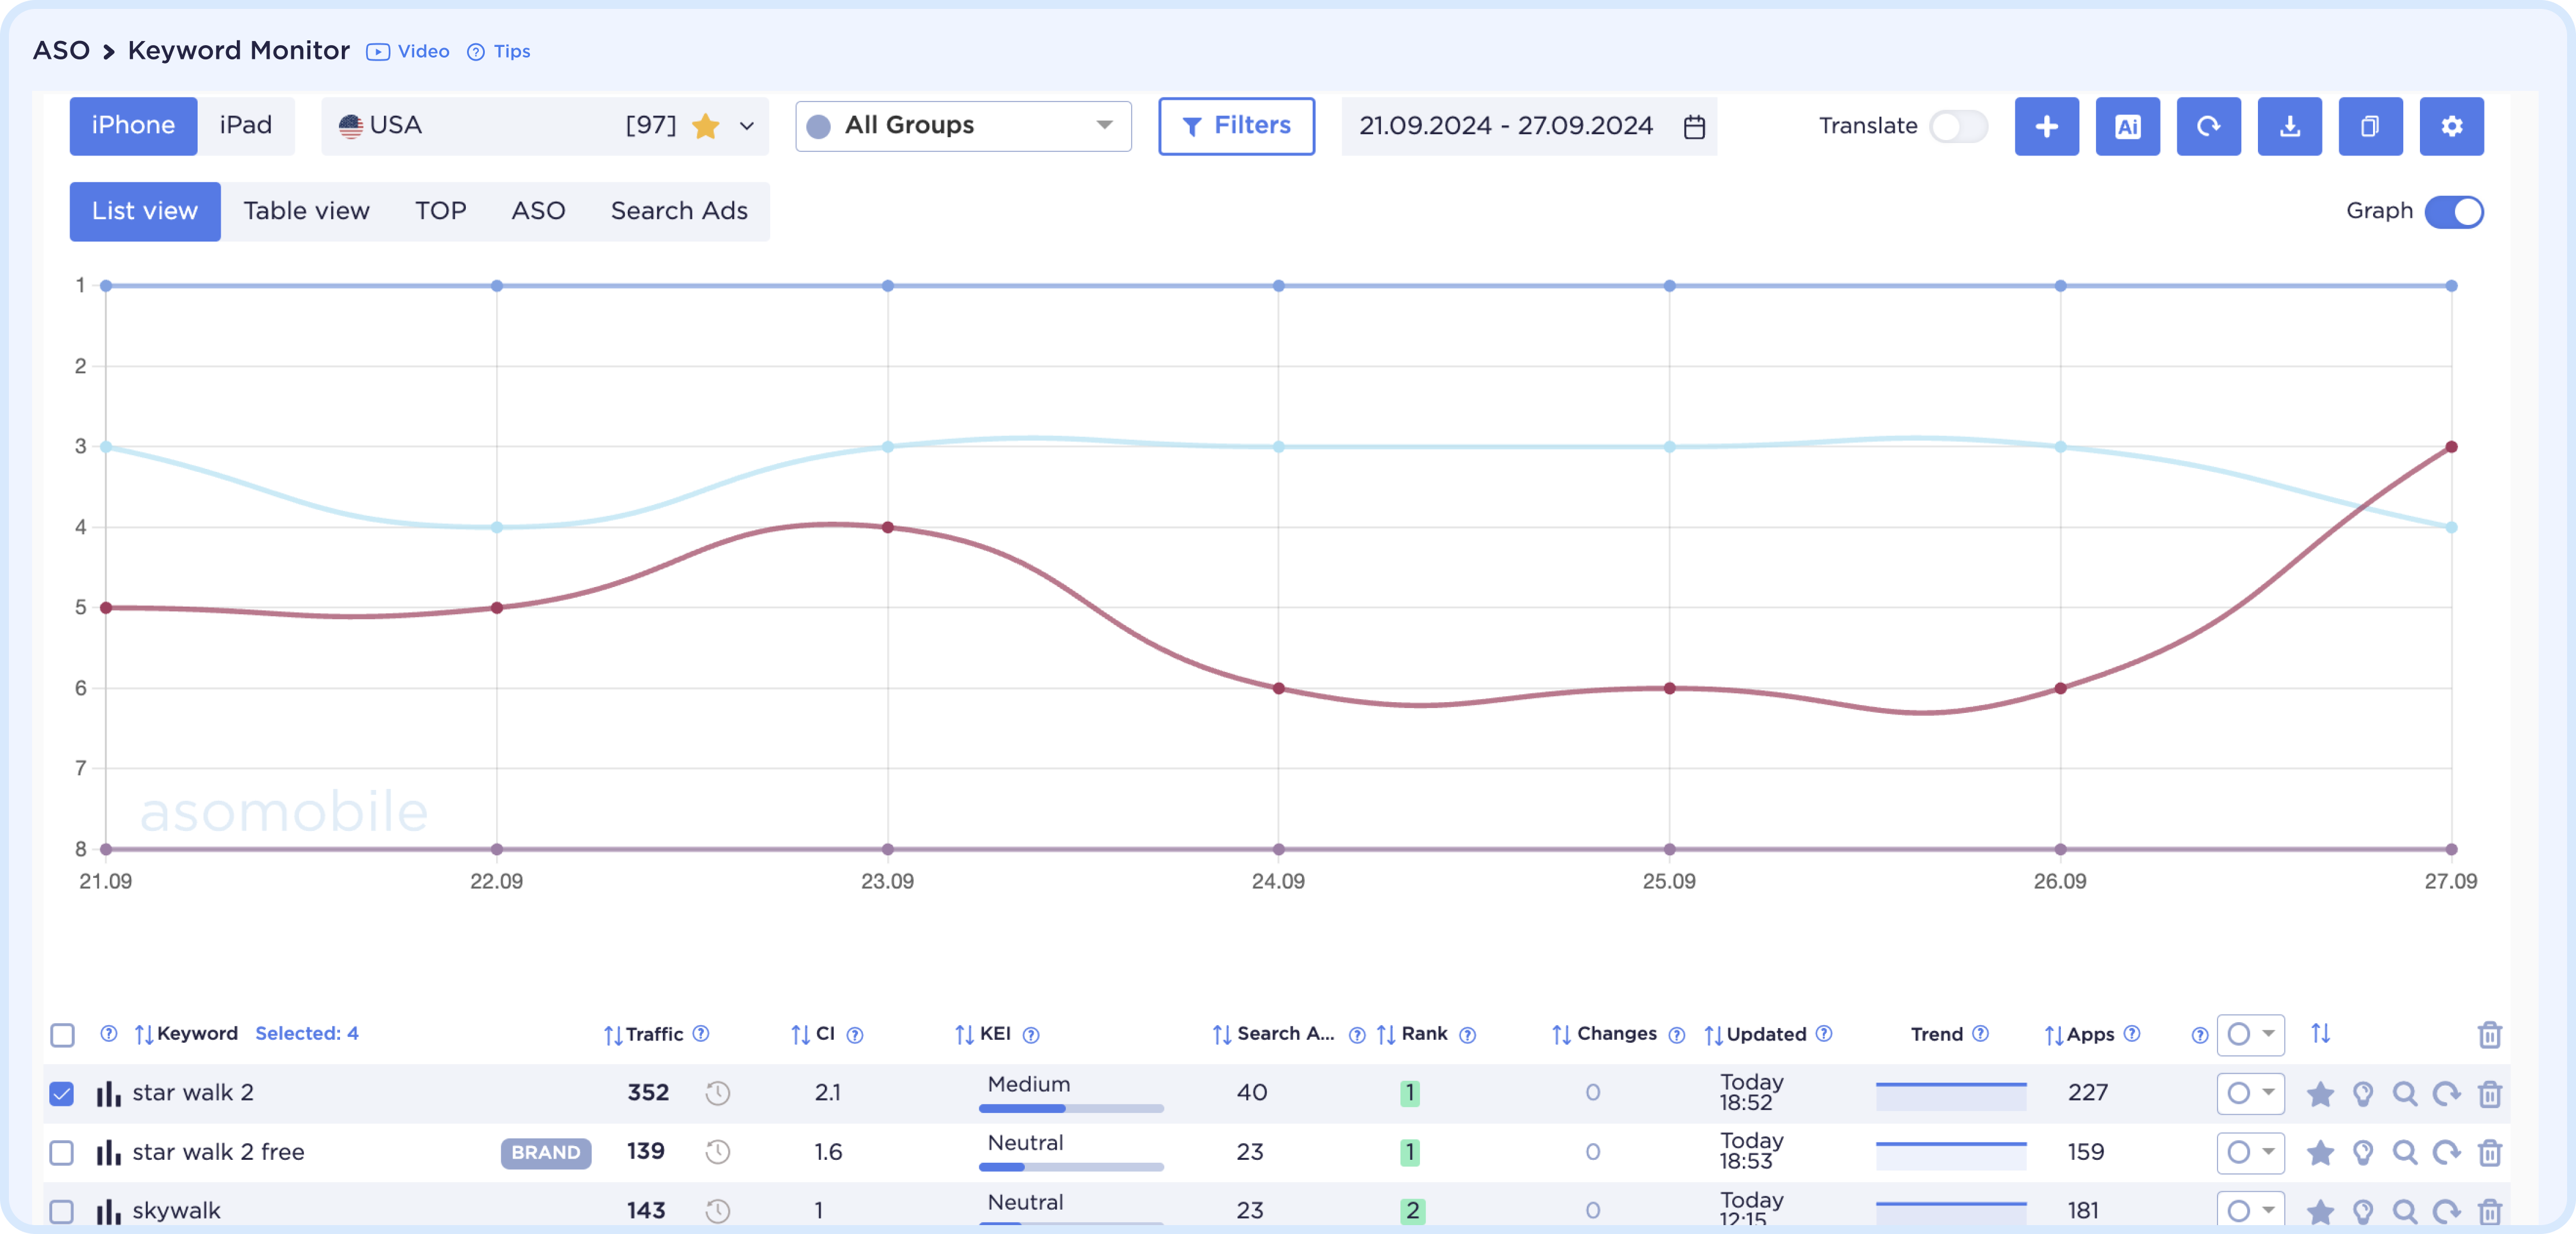Open the ASO tab under filters
Image resolution: width=2576 pixels, height=1234 pixels.
(x=538, y=211)
